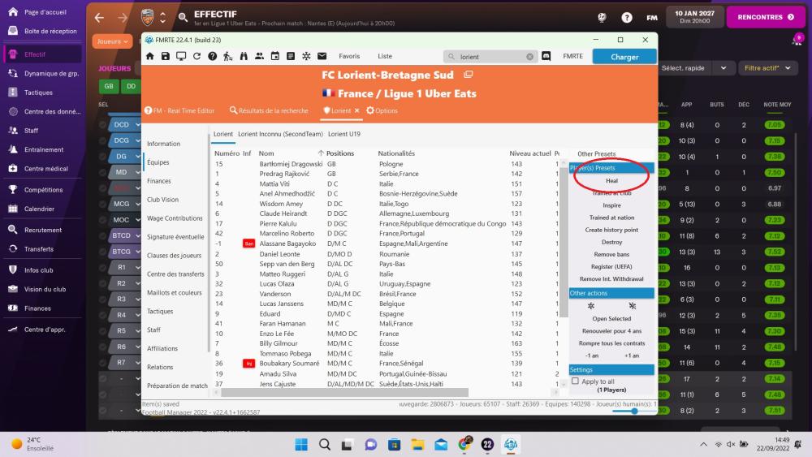Open the Discord icon next to search
Image resolution: width=812 pixels, height=457 pixels.
(x=546, y=57)
